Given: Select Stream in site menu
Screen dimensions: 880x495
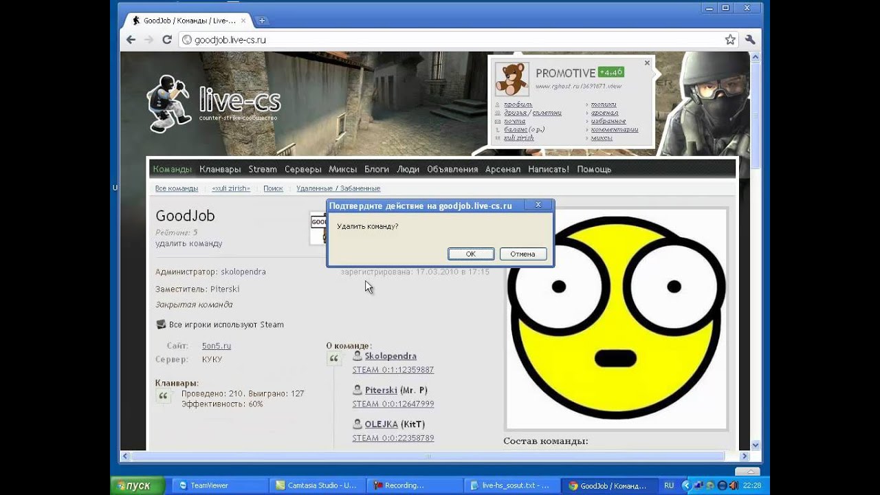Looking at the screenshot, I should tap(263, 169).
